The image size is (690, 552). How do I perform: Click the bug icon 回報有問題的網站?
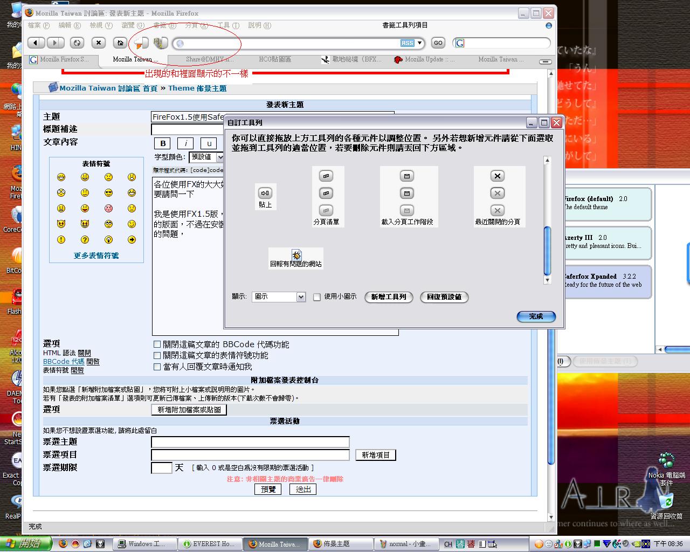click(296, 255)
